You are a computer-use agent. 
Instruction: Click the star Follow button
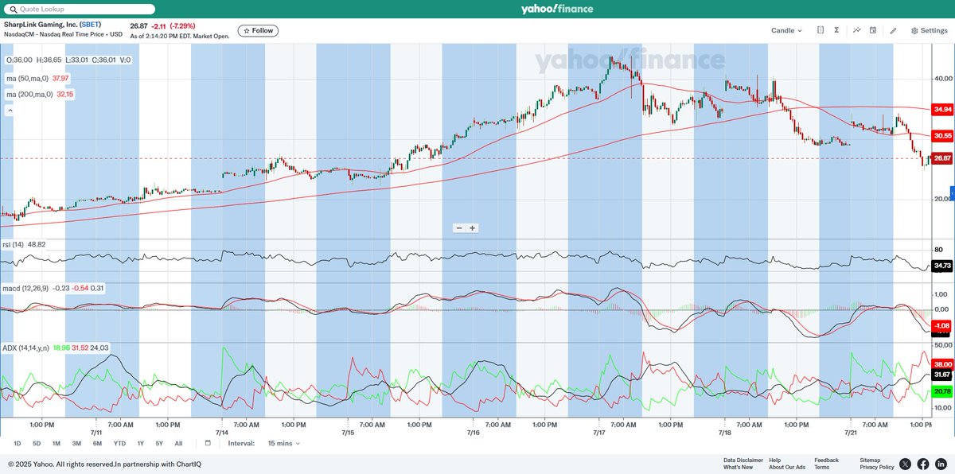pos(258,30)
